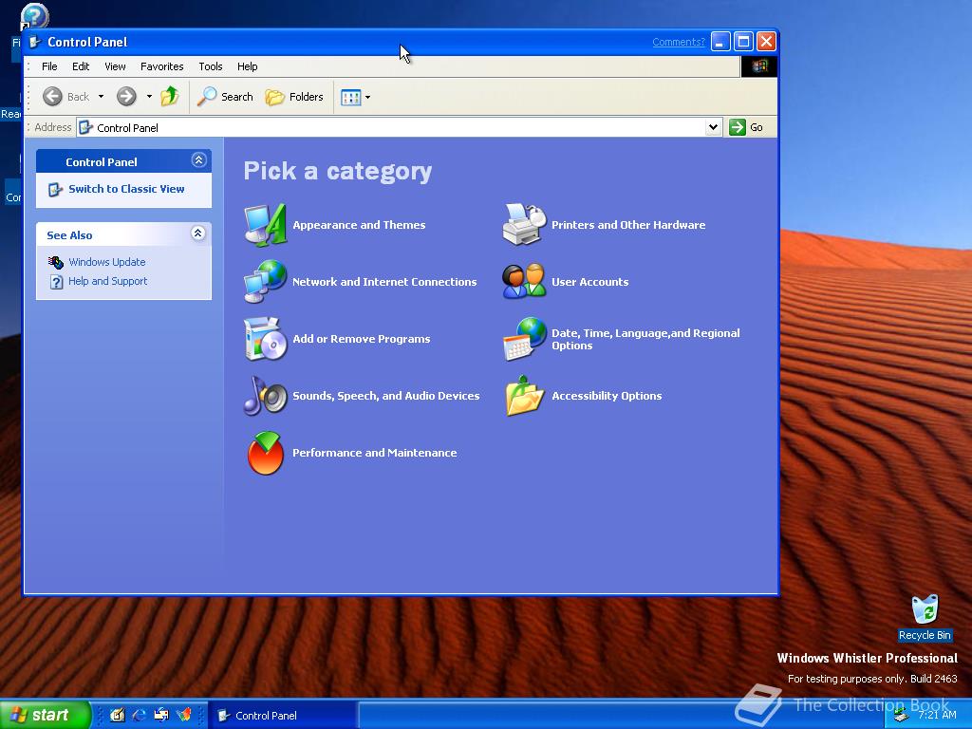The width and height of the screenshot is (972, 729).
Task: Maximize the Control Panel window
Action: tap(743, 42)
